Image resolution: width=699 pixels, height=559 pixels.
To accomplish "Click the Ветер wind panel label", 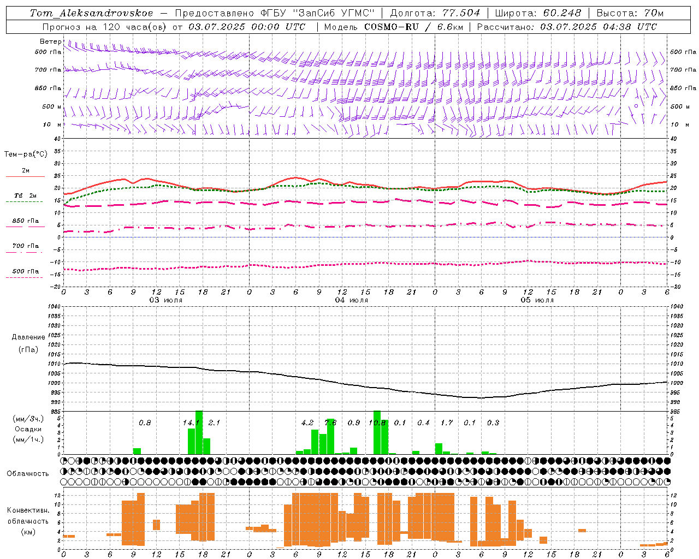I will click(51, 41).
